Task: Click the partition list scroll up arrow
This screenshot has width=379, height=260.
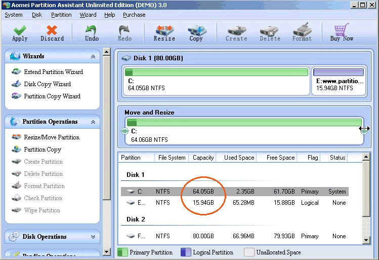Action: (x=366, y=157)
